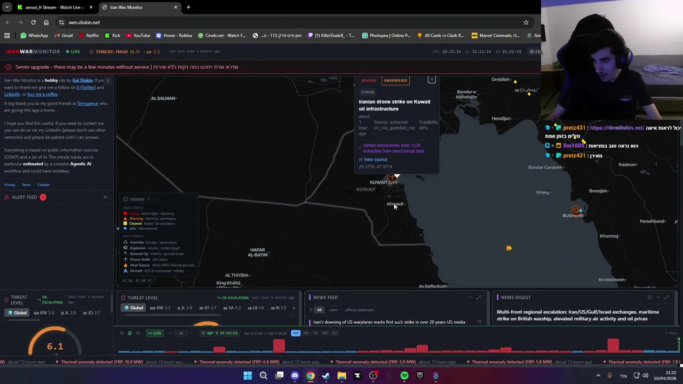This screenshot has height=384, width=683.
Task: Click the Kuwait City strike map marker
Action: coord(392,177)
